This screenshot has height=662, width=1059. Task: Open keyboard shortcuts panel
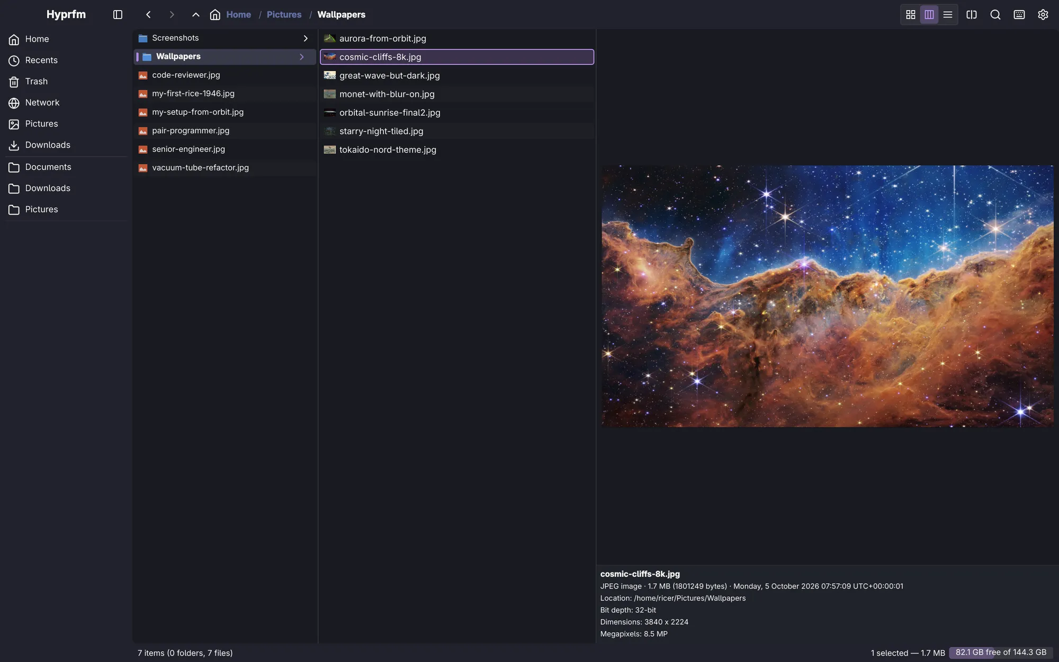(1019, 15)
